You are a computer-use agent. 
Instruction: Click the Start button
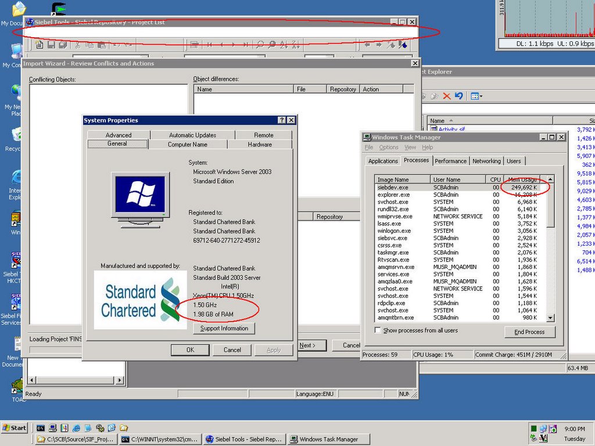pos(15,428)
